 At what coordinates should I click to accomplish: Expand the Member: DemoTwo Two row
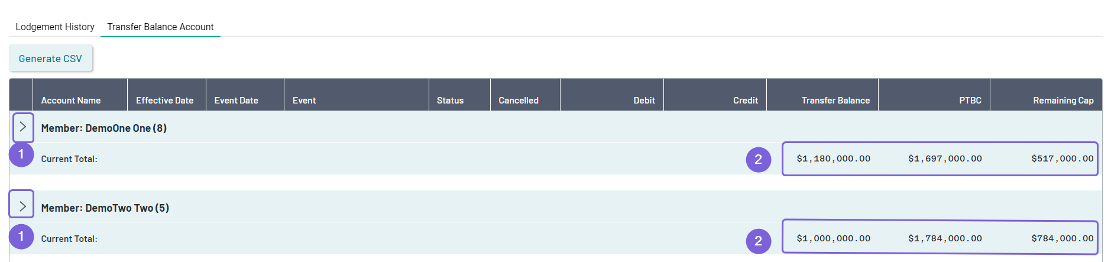pyautogui.click(x=22, y=205)
